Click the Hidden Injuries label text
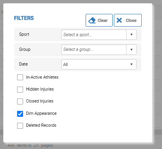162x149 pixels. (x=40, y=89)
